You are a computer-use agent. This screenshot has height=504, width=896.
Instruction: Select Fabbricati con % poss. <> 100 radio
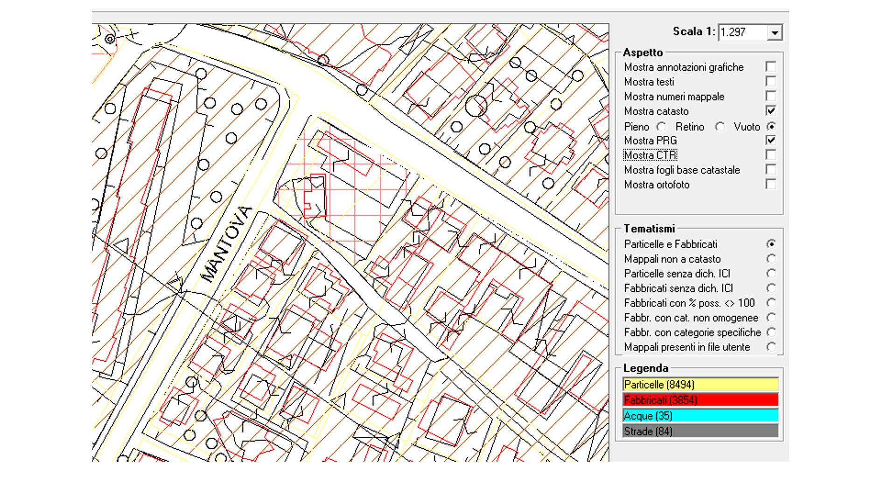771,303
